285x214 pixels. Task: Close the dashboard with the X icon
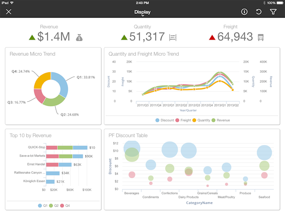pyautogui.click(x=9, y=12)
